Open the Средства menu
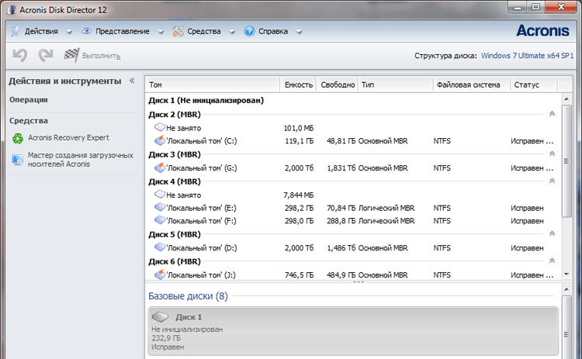The height and width of the screenshot is (359, 582). coord(204,32)
